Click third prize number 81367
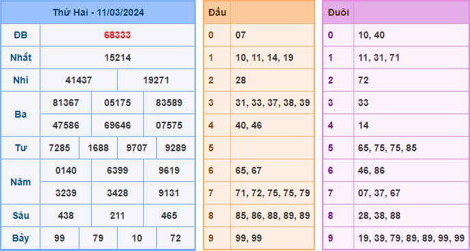The width and height of the screenshot is (470, 251). 66,103
